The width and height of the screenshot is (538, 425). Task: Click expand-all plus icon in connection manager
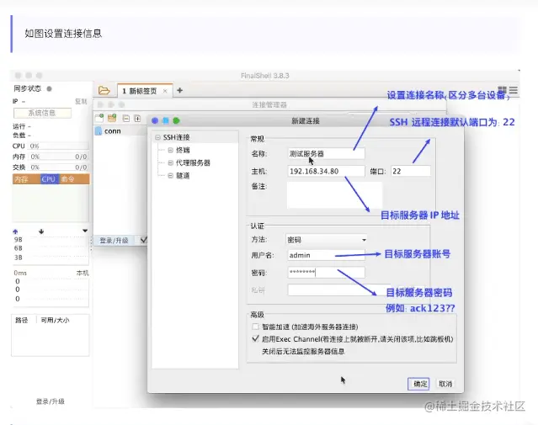pyautogui.click(x=137, y=119)
